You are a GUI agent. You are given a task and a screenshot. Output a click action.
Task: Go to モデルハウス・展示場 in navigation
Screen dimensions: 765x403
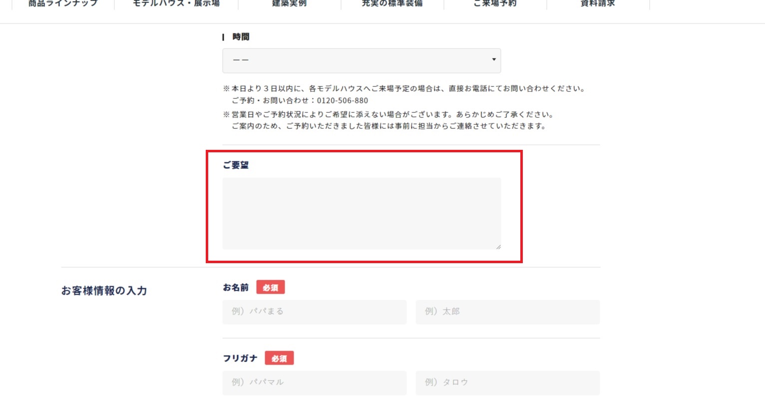click(x=176, y=4)
